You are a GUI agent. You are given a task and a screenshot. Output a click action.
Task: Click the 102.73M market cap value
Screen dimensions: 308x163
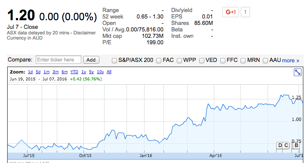[x=153, y=36]
